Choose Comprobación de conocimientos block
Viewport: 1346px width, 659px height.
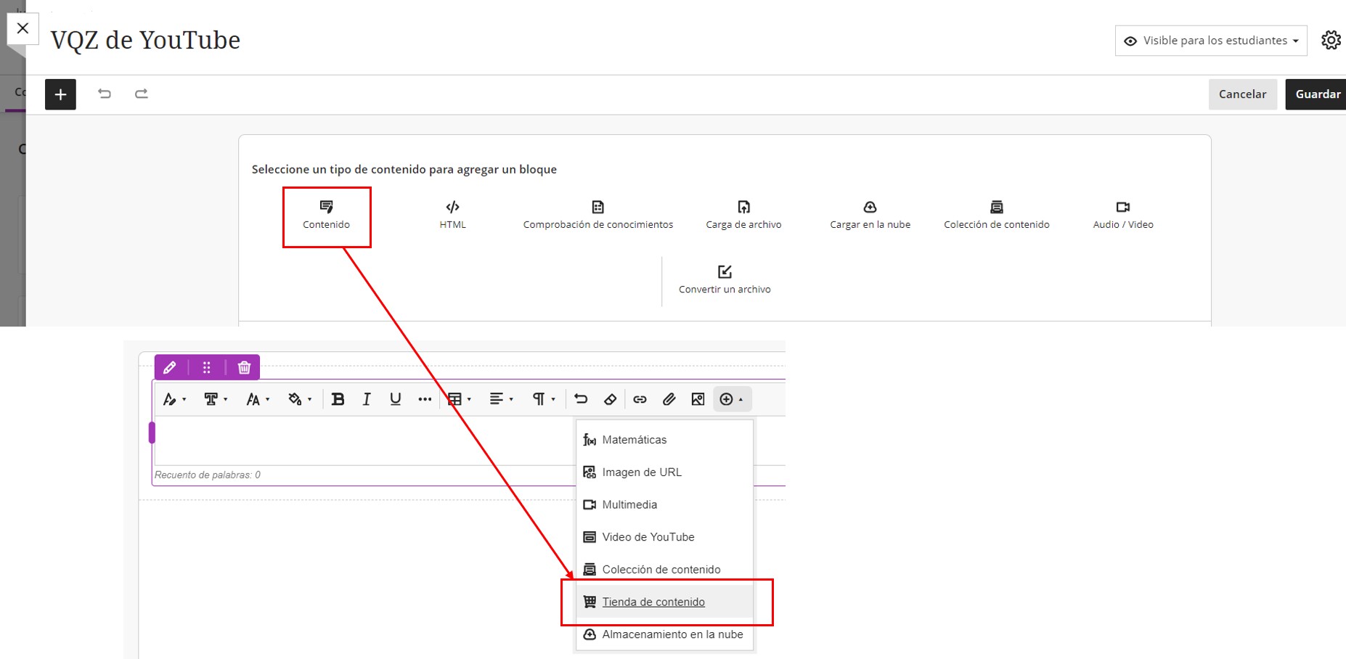597,216
